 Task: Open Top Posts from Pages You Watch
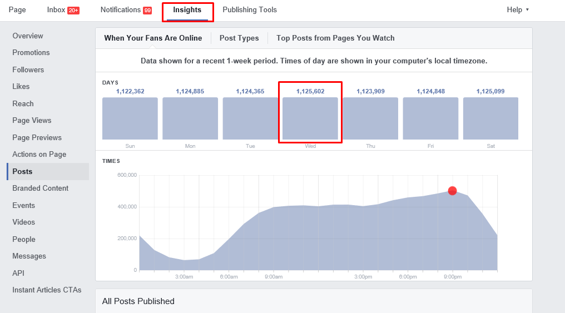[335, 38]
